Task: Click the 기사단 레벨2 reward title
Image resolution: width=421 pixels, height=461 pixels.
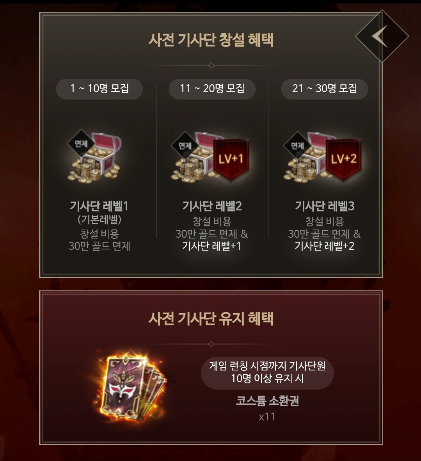Action: (212, 206)
